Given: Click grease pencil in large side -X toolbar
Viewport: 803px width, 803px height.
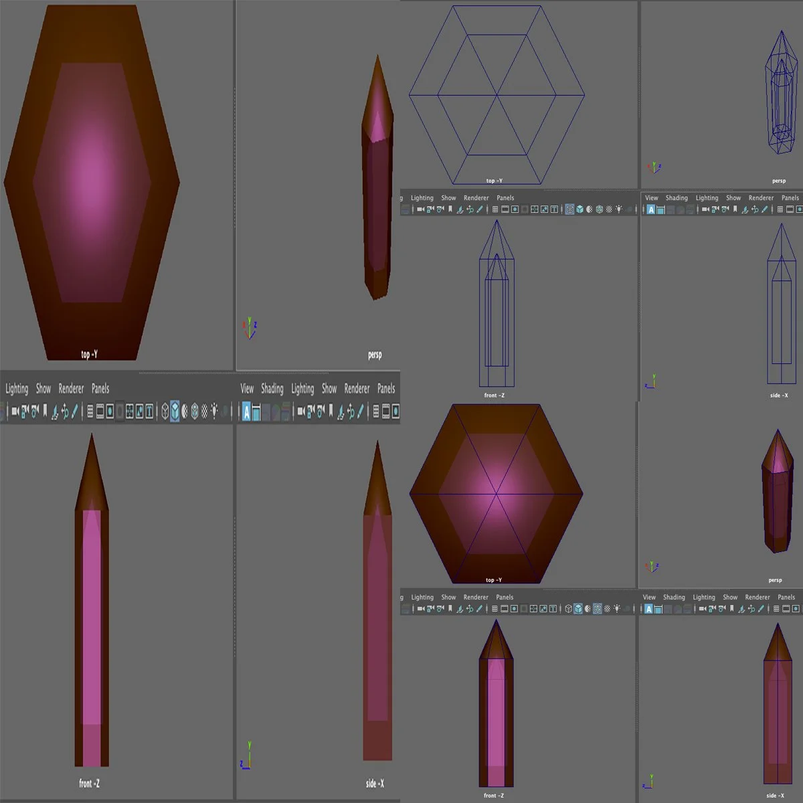Looking at the screenshot, I should [360, 412].
